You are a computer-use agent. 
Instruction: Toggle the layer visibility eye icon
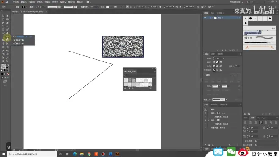(x=205, y=18)
